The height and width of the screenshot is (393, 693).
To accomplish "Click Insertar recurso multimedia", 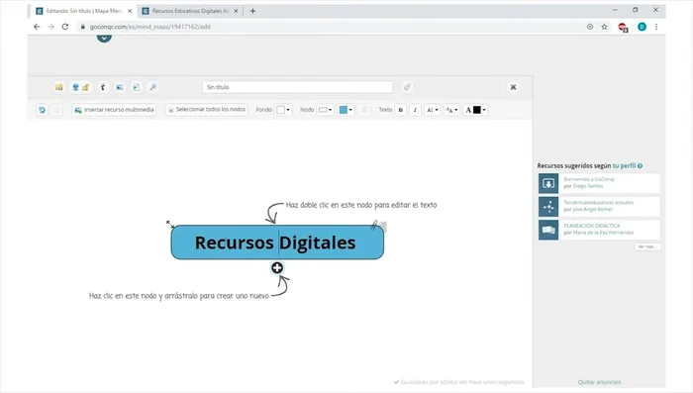I will pyautogui.click(x=114, y=110).
